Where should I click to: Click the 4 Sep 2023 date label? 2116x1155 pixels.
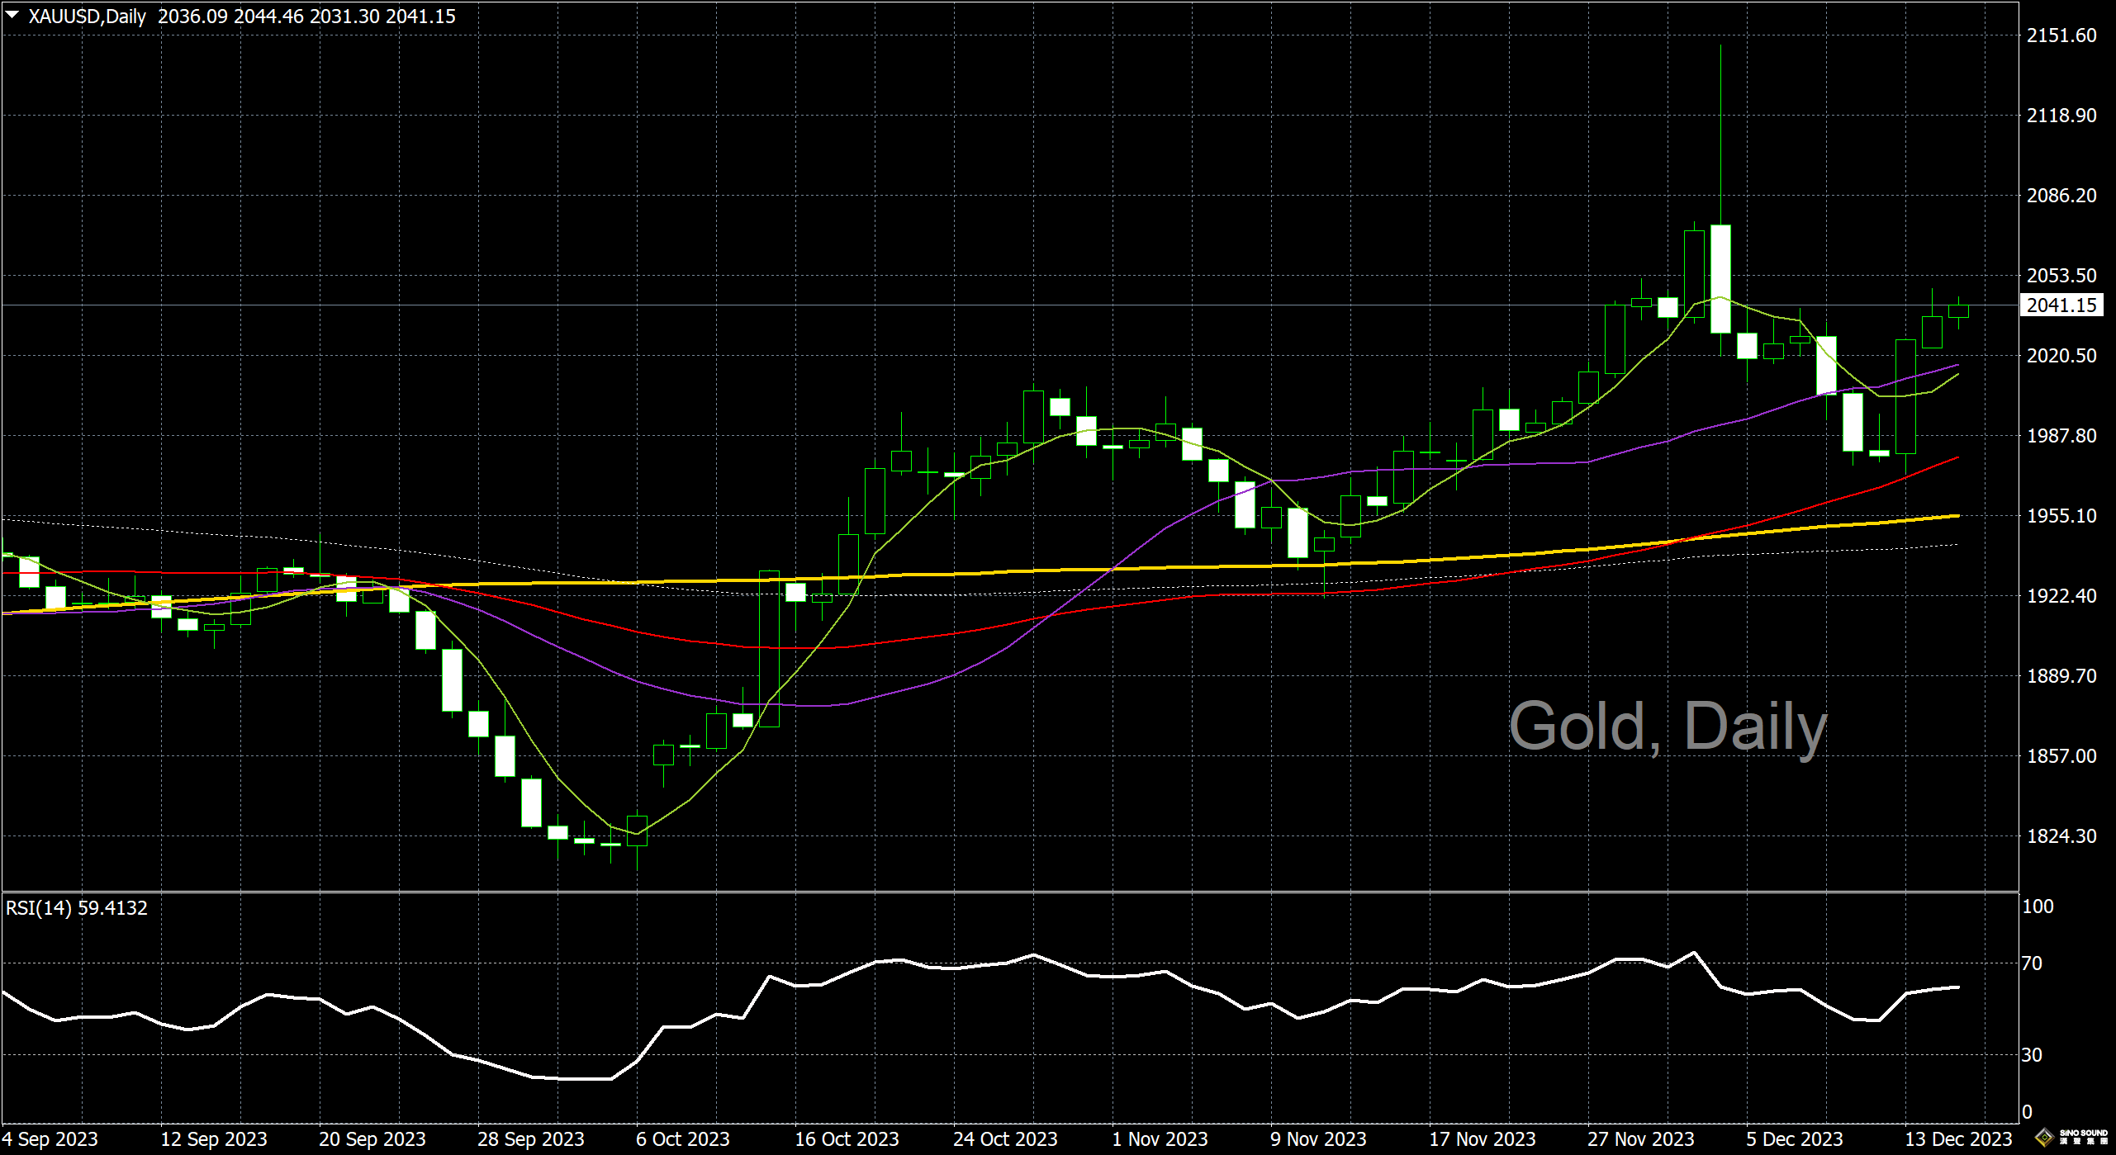50,1139
